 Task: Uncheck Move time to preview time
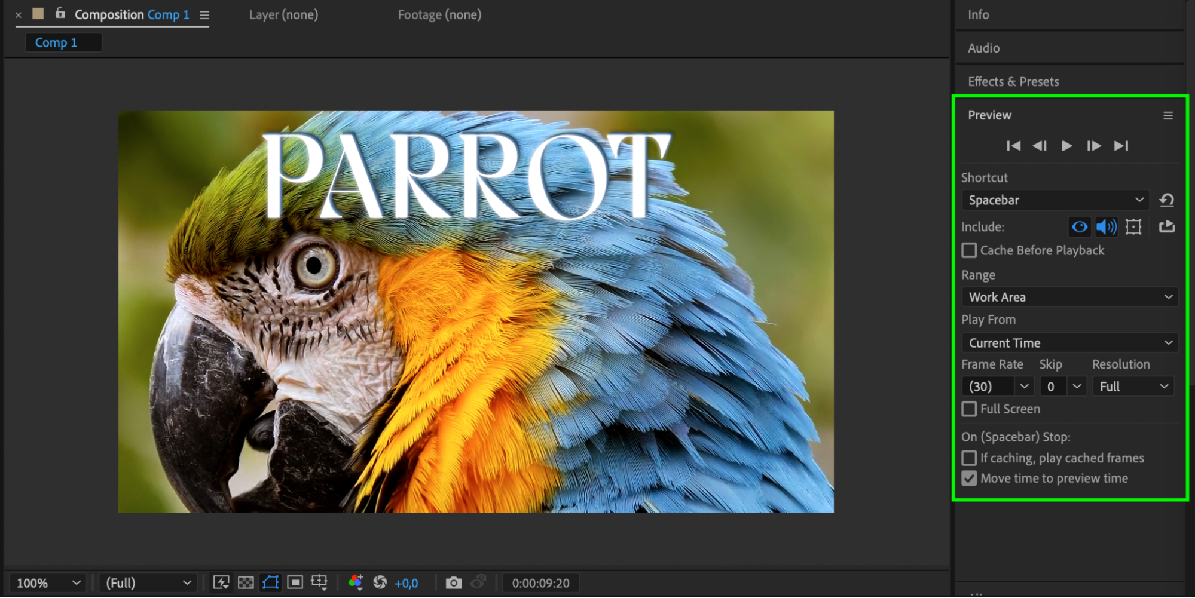(969, 479)
